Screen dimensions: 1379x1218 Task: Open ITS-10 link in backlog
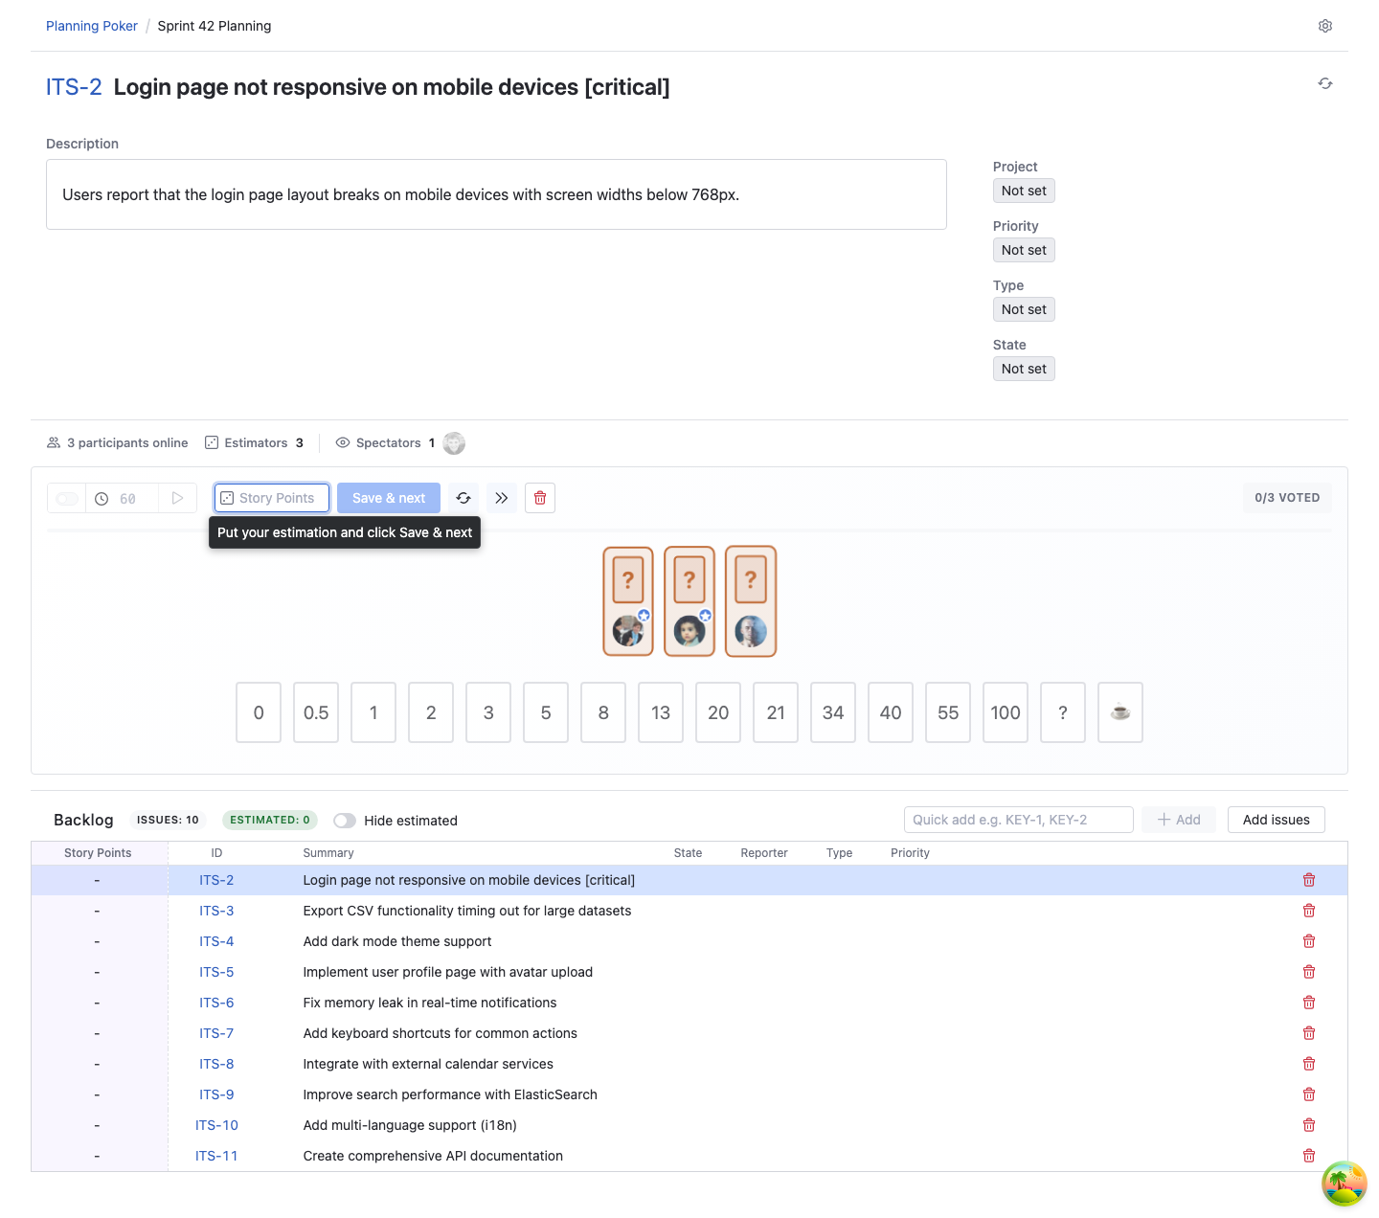[x=216, y=1125]
